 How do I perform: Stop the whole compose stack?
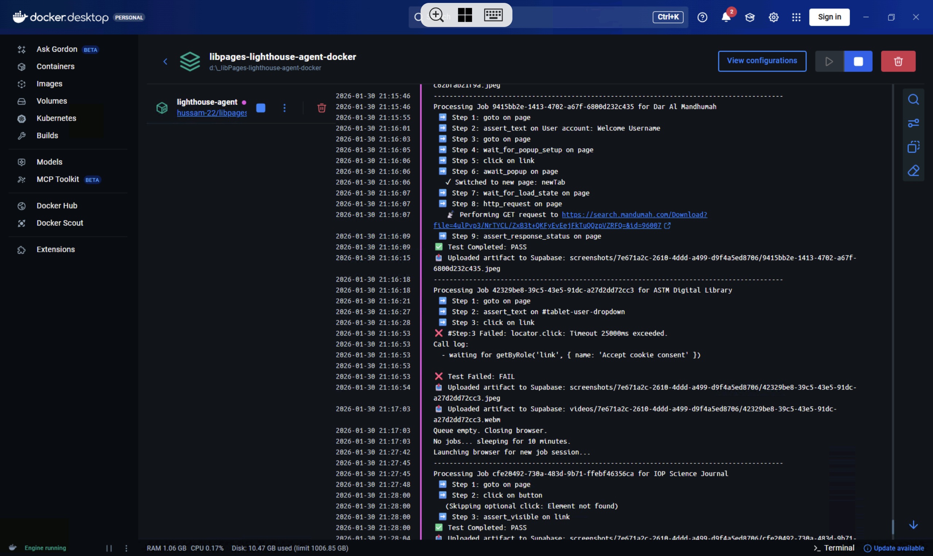click(858, 62)
